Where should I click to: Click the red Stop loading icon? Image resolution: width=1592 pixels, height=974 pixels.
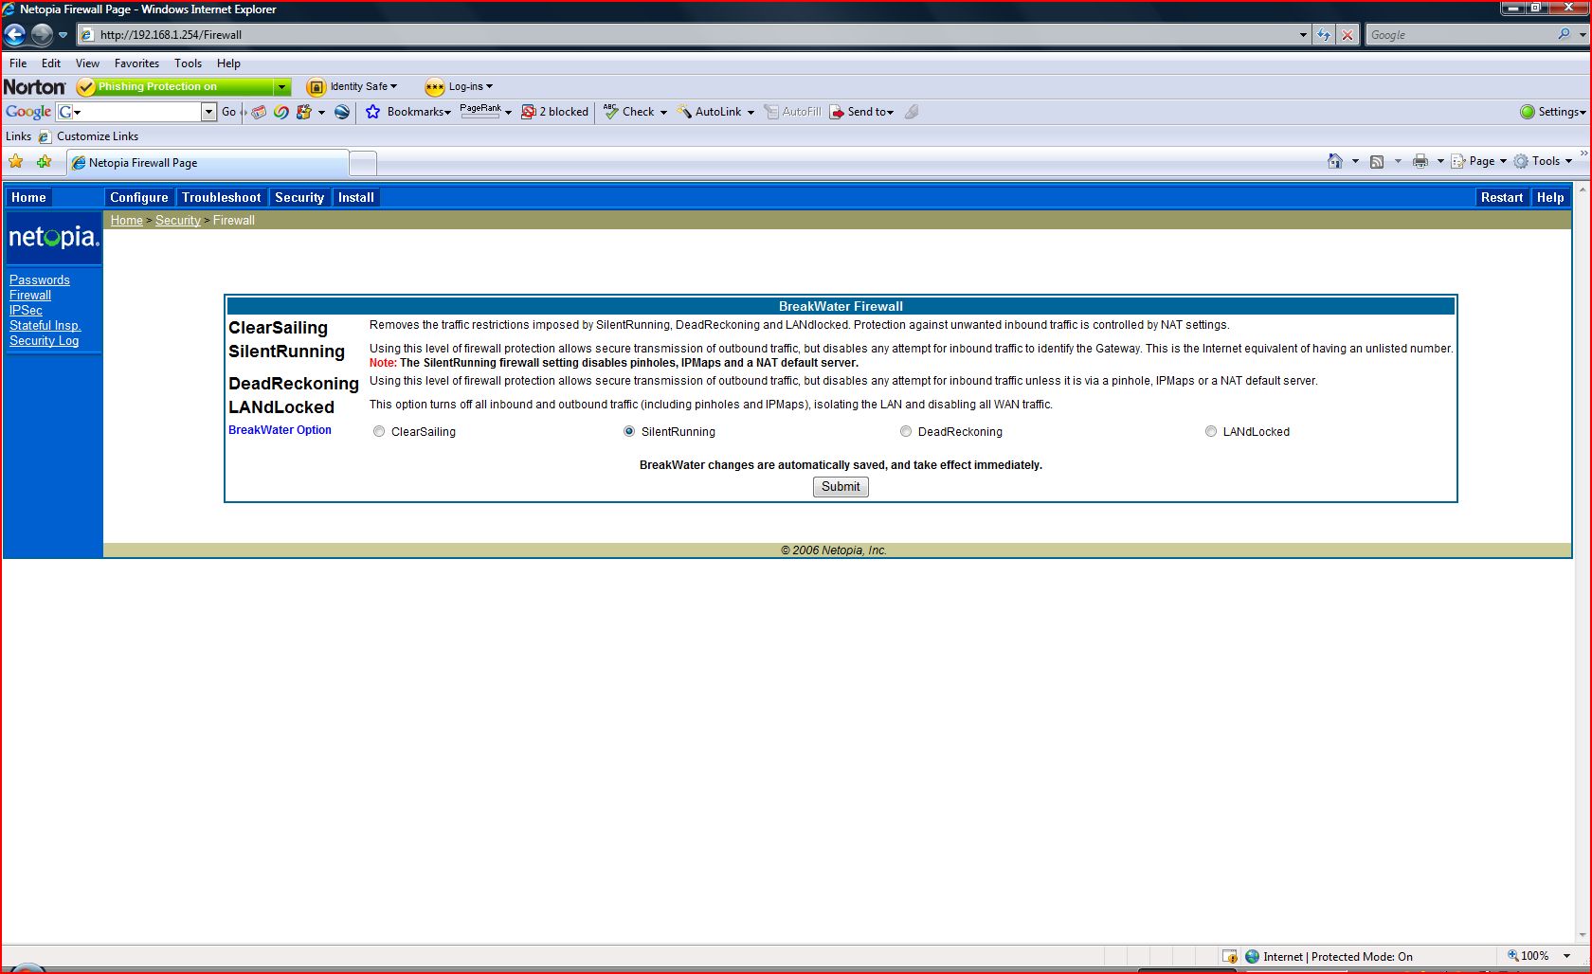(x=1348, y=35)
